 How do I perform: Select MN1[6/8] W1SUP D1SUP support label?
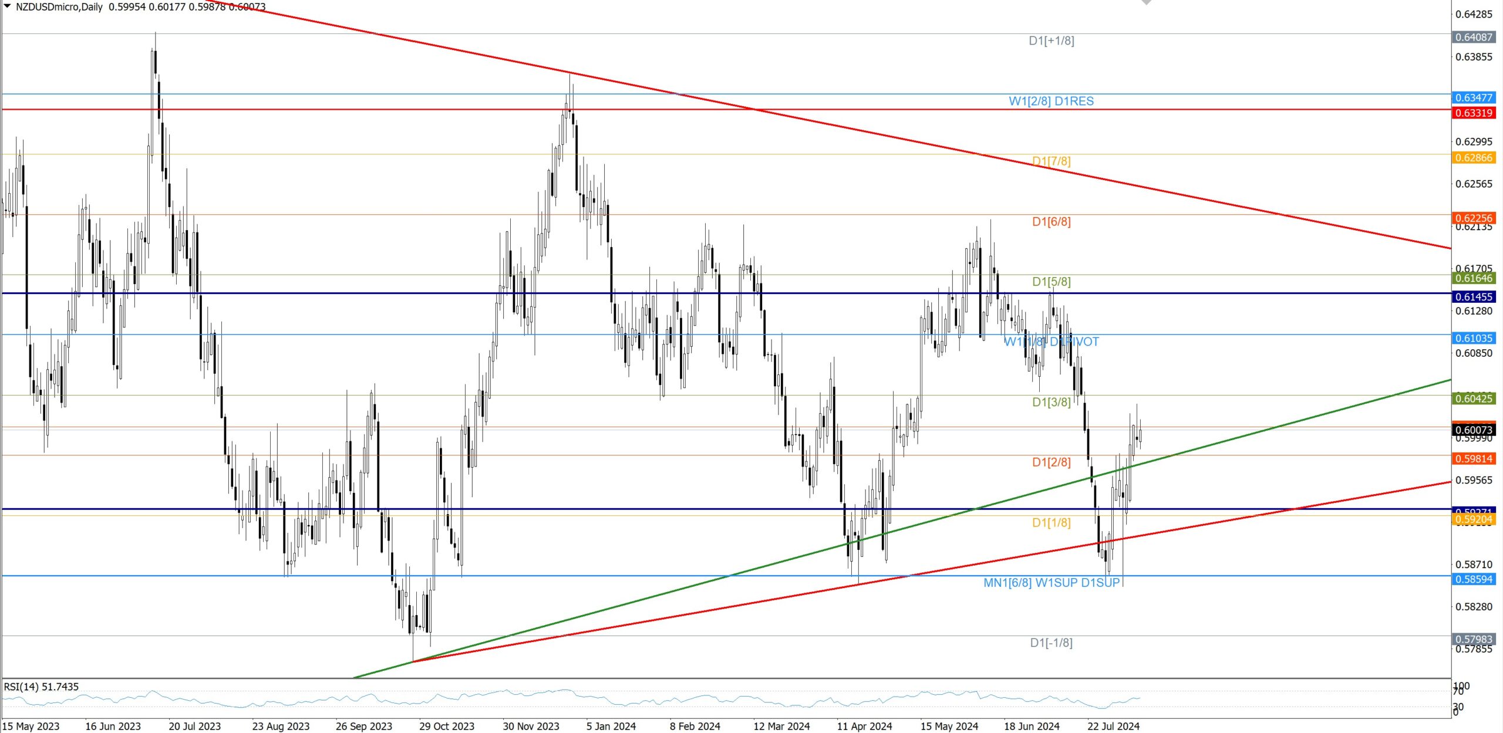click(x=1052, y=583)
